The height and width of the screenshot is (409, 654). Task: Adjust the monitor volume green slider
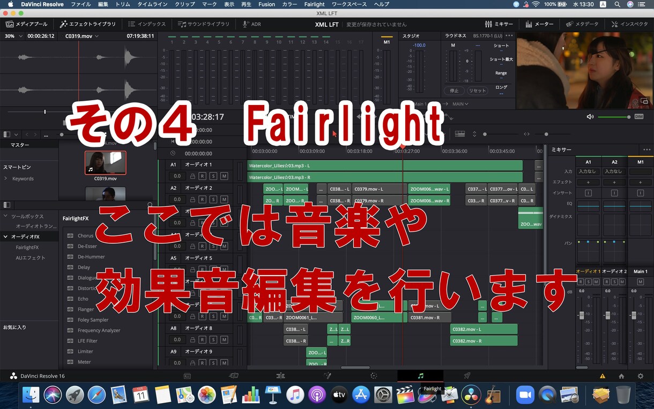614,117
